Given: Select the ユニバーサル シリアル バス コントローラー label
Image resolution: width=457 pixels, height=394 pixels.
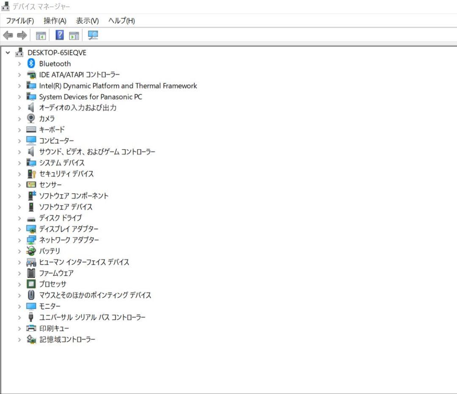Looking at the screenshot, I should [x=92, y=317].
